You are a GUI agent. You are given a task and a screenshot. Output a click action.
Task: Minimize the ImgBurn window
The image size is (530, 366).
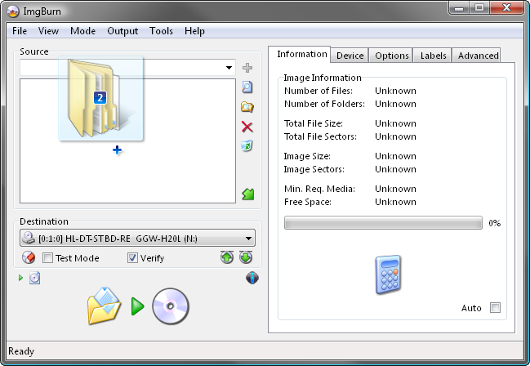point(459,8)
